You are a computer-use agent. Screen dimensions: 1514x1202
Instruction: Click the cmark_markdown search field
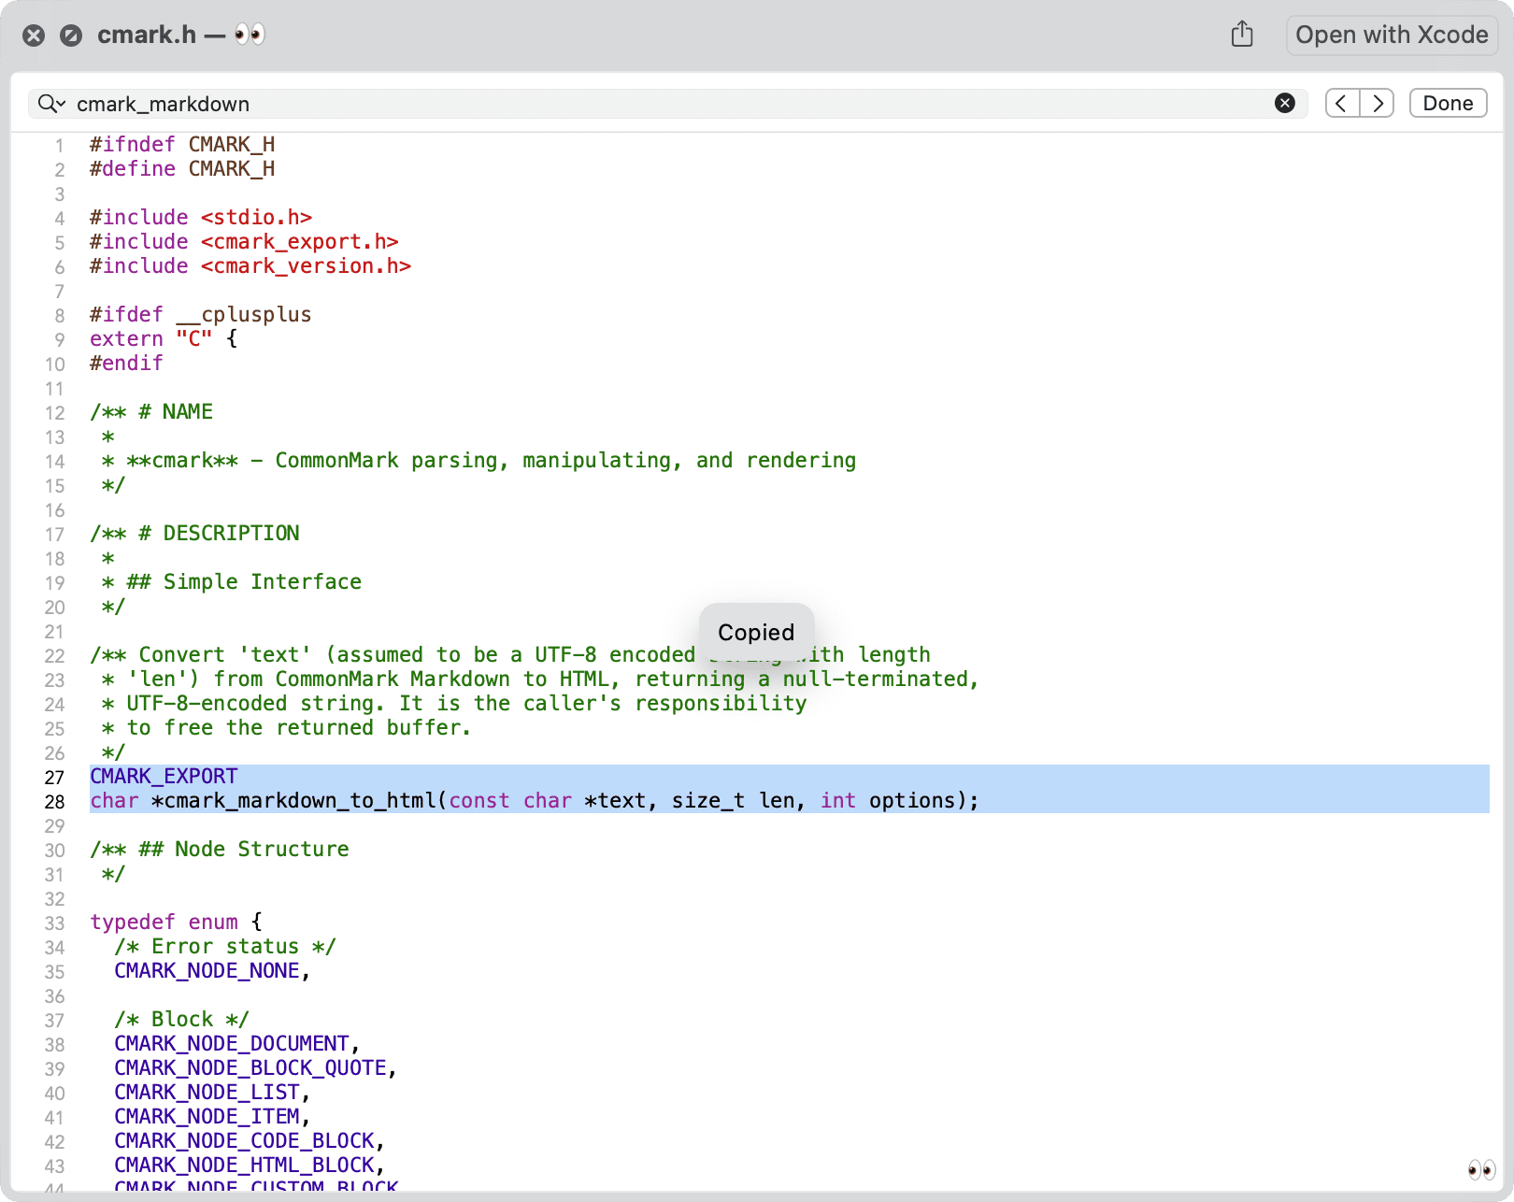coord(667,104)
